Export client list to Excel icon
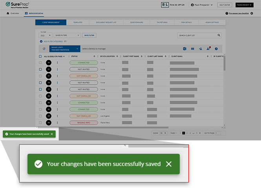 coord(184,49)
